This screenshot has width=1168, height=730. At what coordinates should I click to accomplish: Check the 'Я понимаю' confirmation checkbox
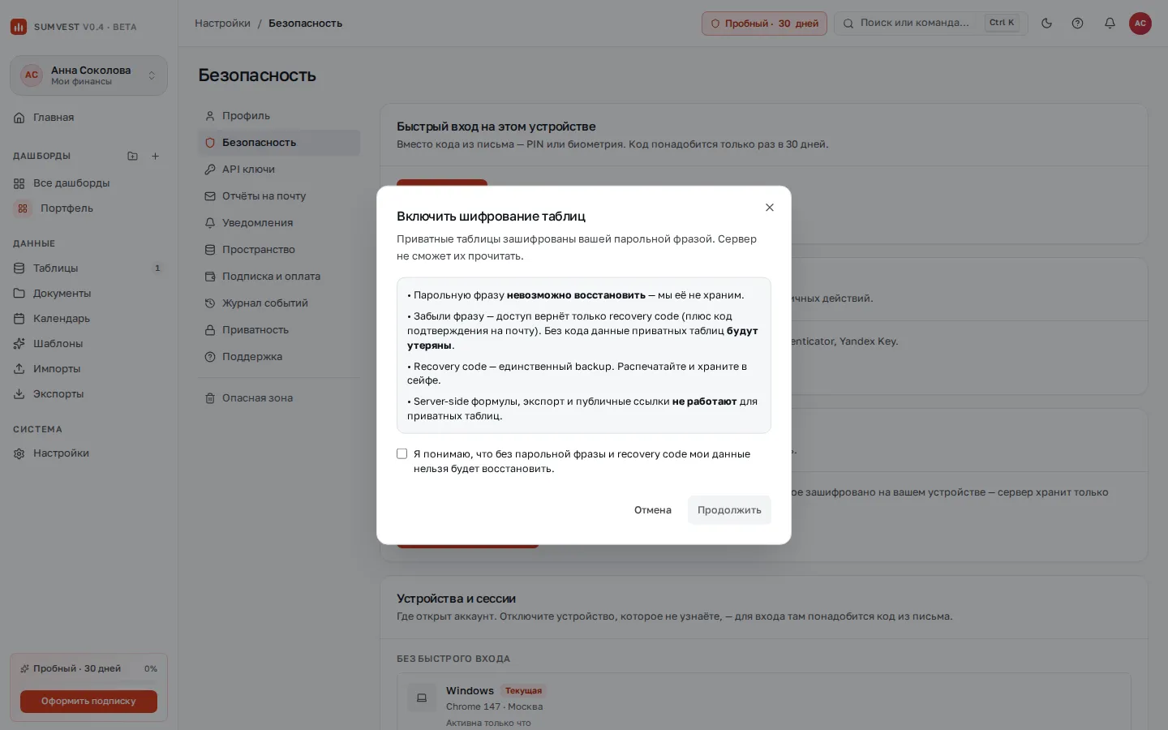(x=401, y=453)
